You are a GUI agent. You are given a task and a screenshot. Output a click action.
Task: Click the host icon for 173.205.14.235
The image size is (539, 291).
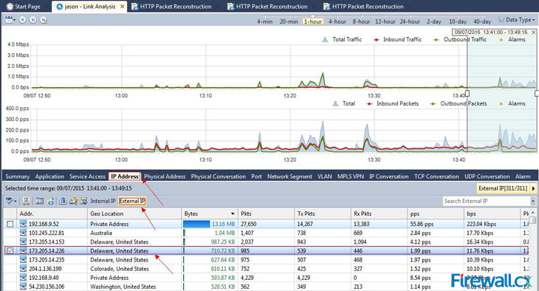click(23, 260)
